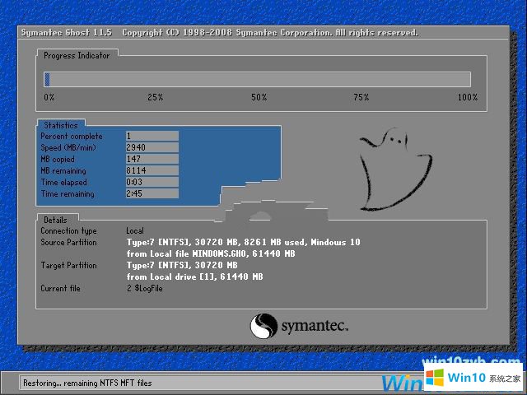This screenshot has width=527, height=395.
Task: Click the Current file label
Action: click(x=60, y=288)
